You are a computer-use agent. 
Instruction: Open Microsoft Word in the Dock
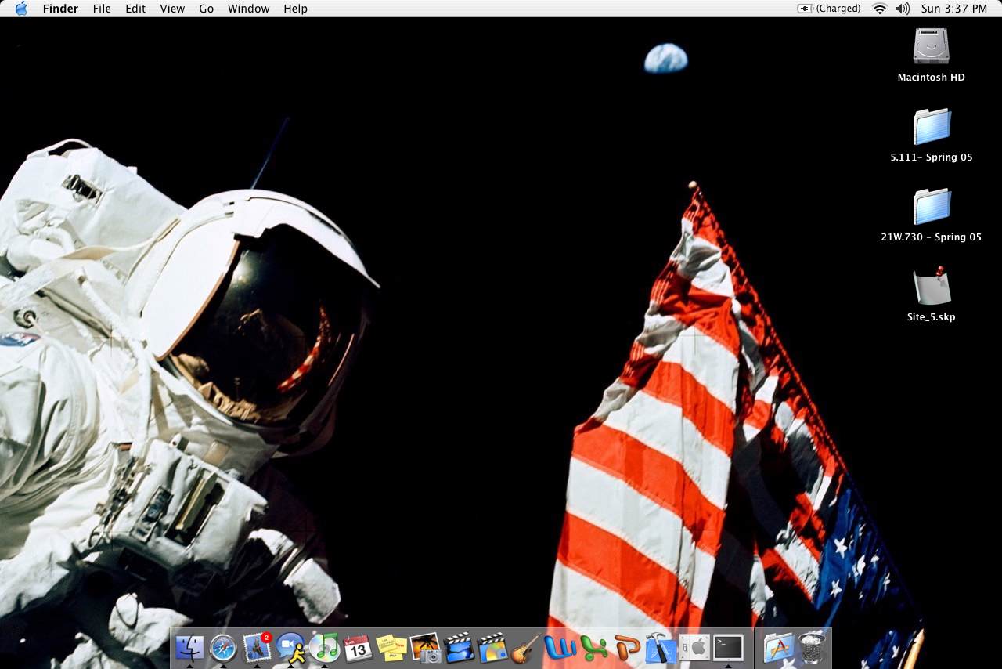pos(560,648)
